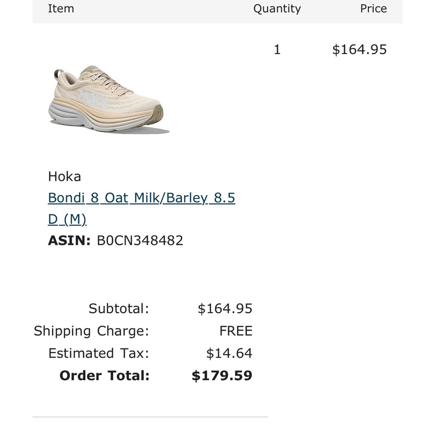Click the order total amount $179.59

click(x=222, y=375)
